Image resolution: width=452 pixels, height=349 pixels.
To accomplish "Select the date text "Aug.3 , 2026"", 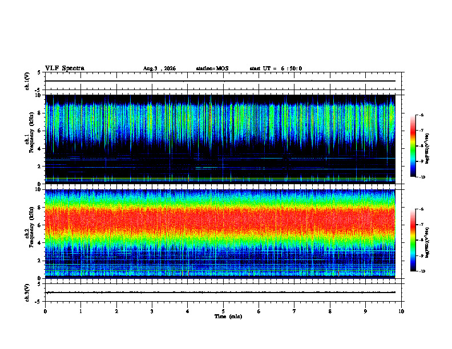I will [x=159, y=68].
